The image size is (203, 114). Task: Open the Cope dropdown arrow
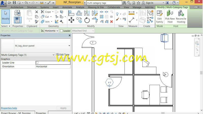click(53, 12)
